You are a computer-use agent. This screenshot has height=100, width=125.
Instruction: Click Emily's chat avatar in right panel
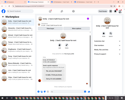107,20
